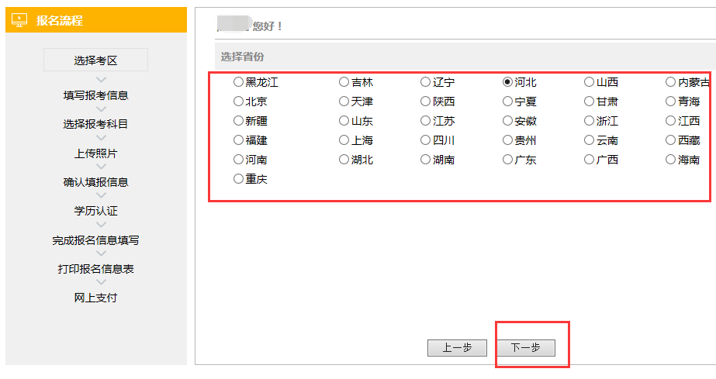
Task: Go to 填写报考信息 step
Action: 95,95
